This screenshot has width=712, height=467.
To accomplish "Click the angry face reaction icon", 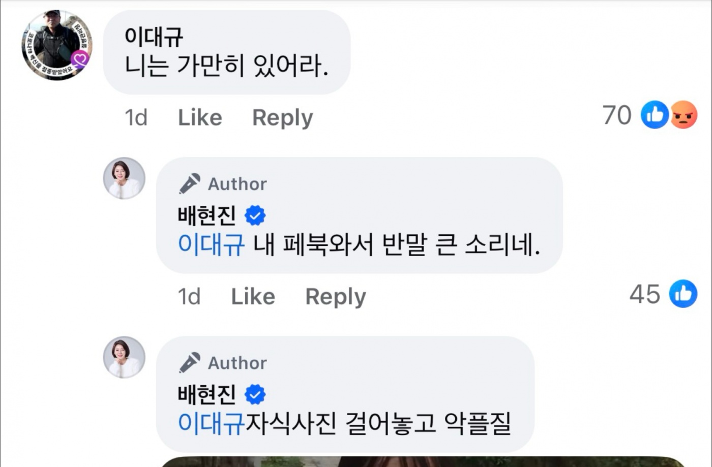I will click(684, 115).
